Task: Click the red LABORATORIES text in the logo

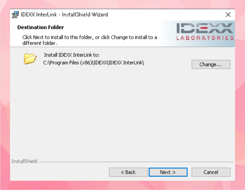Action: click(205, 38)
